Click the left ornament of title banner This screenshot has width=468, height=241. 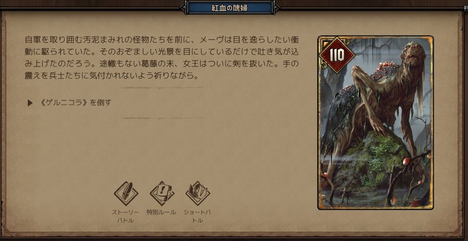184,8
